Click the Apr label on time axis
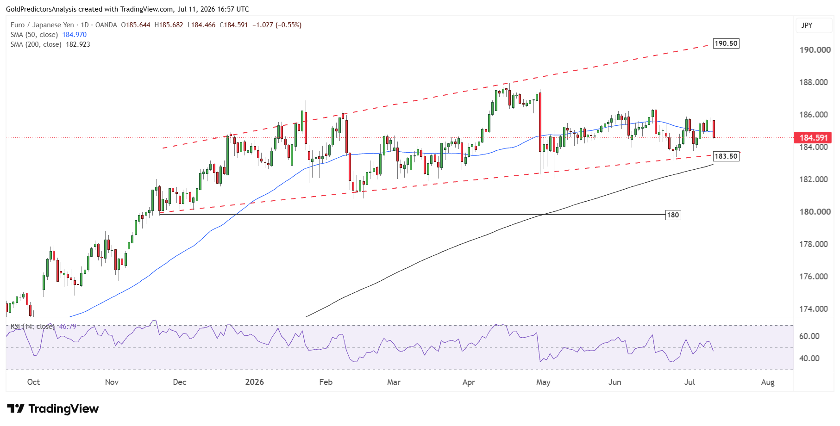 click(469, 382)
